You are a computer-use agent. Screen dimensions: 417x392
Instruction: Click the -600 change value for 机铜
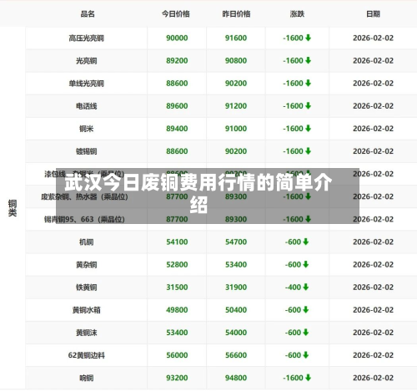coord(293,242)
